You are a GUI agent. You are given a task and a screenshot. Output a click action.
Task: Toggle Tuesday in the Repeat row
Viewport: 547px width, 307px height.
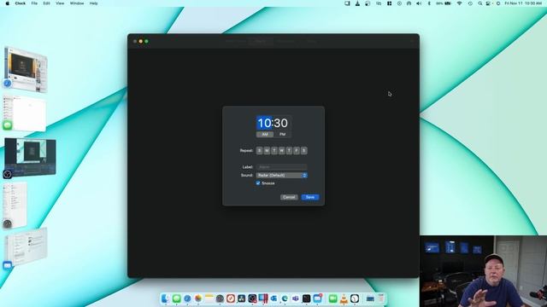pyautogui.click(x=274, y=150)
